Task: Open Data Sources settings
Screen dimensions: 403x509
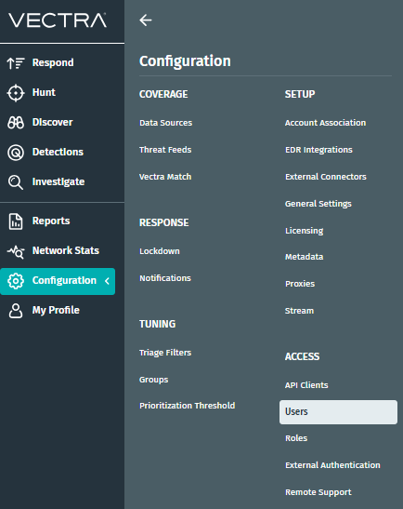Action: tap(166, 123)
